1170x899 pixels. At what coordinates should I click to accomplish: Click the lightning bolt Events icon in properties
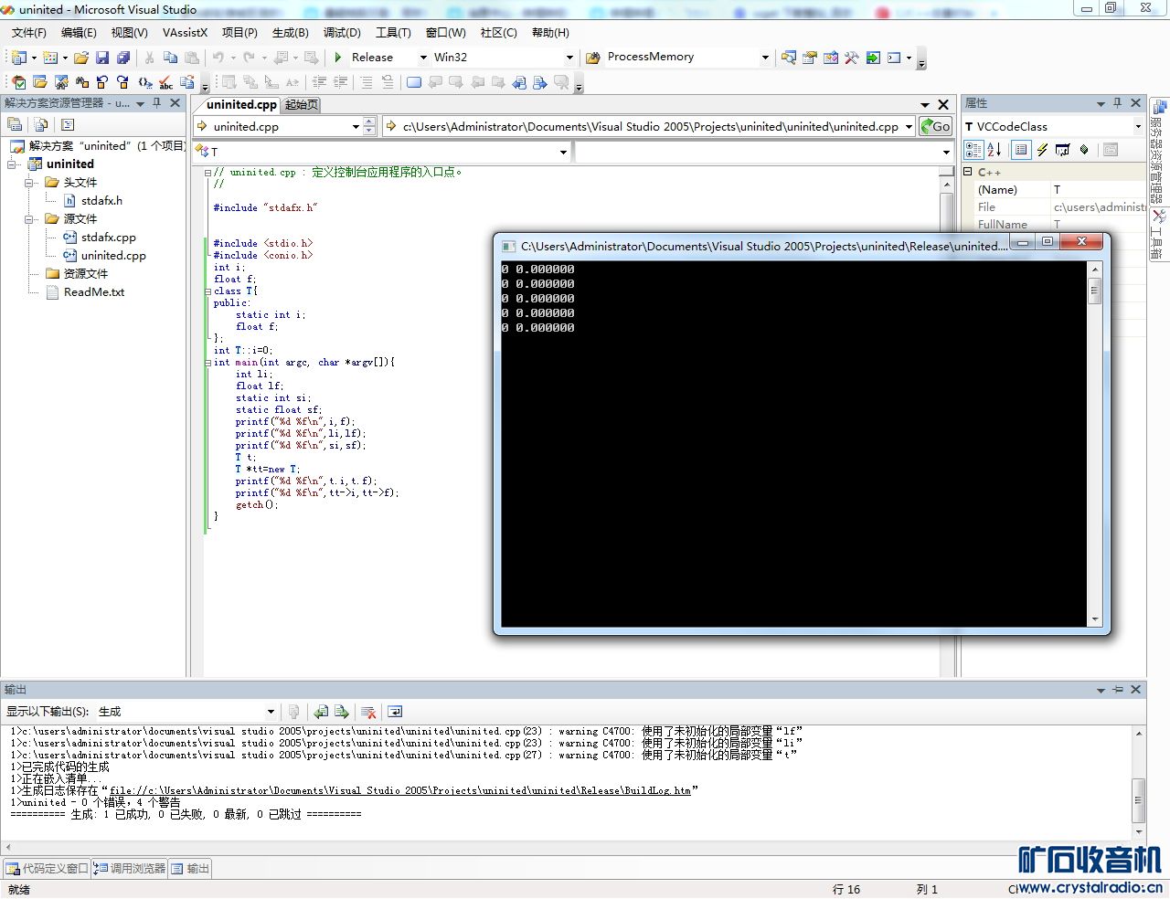(1042, 150)
